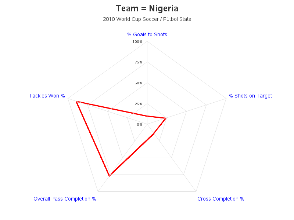Image resolution: width=294 pixels, height=220 pixels.
Task: Click the red data point on Shots on Target axis
Action: (x=166, y=118)
